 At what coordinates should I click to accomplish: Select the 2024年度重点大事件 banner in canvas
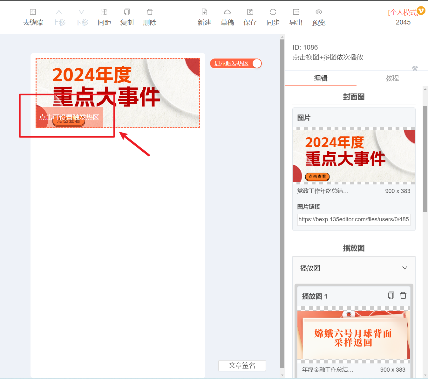click(x=118, y=93)
